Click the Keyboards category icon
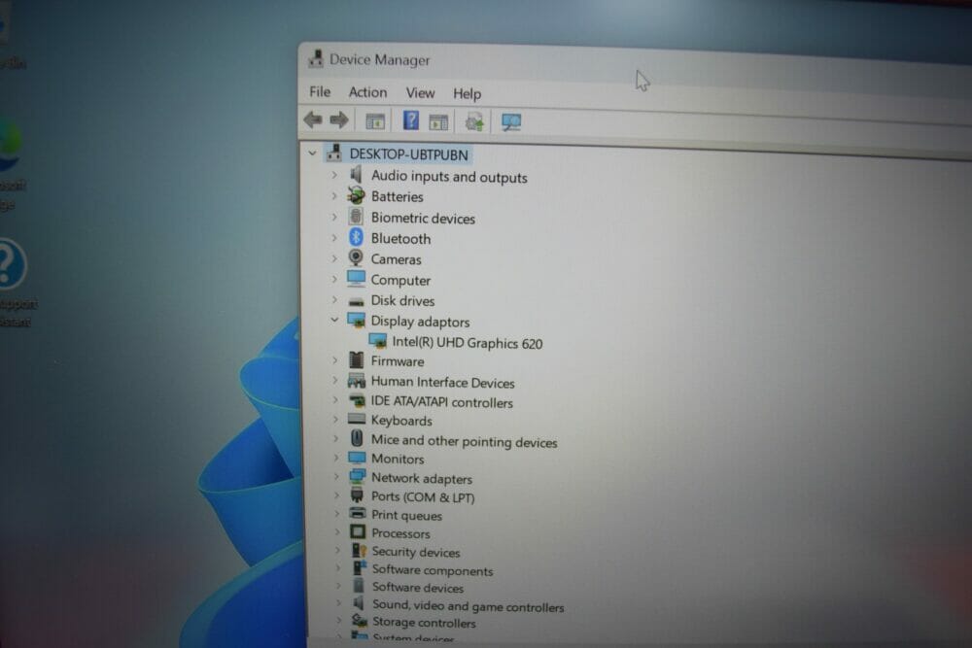Screen dimensions: 972x648 pos(357,420)
